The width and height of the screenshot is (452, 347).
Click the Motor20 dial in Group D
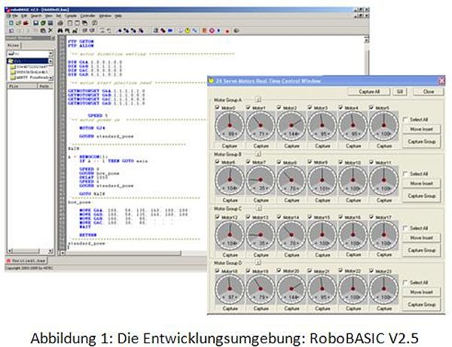(x=292, y=289)
